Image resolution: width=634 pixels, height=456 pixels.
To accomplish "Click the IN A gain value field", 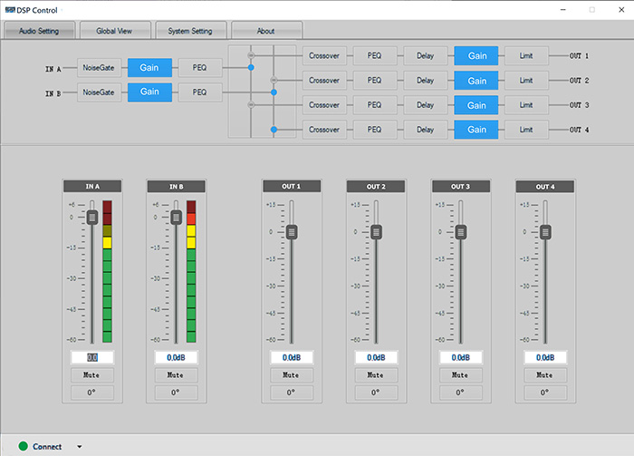I will (x=92, y=357).
